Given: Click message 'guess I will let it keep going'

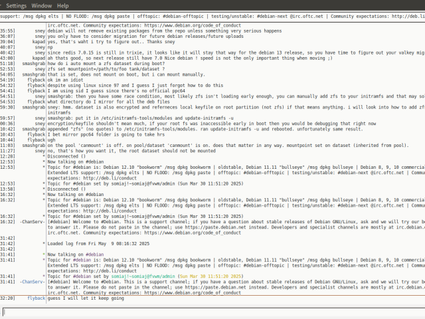Looking at the screenshot, I should [x=86, y=298].
